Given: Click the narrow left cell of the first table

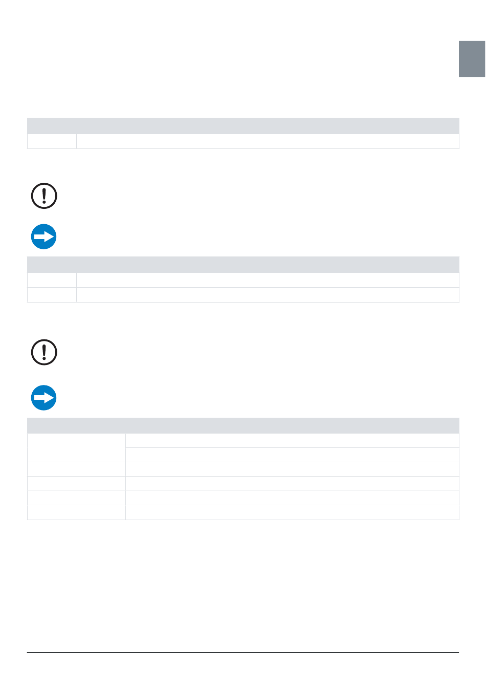Looking at the screenshot, I should pos(52,141).
